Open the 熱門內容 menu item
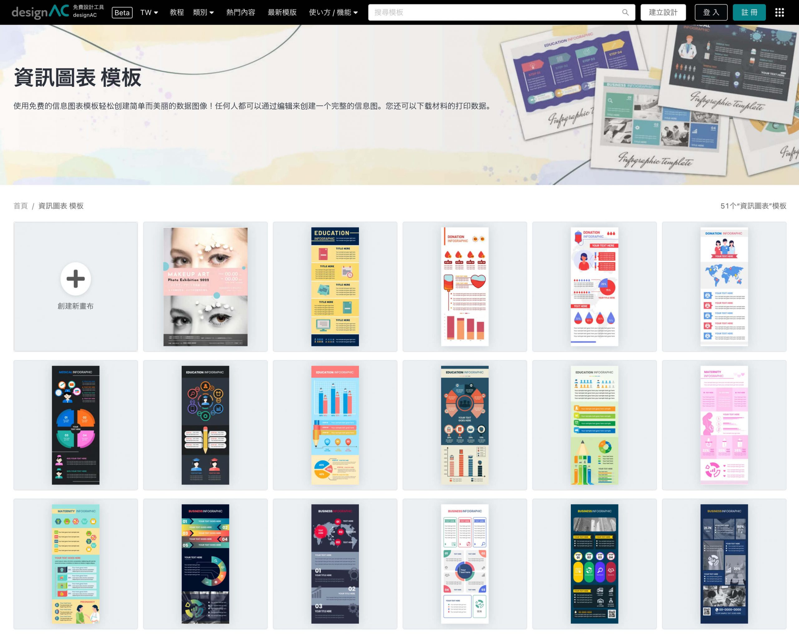This screenshot has height=634, width=799. [x=241, y=12]
